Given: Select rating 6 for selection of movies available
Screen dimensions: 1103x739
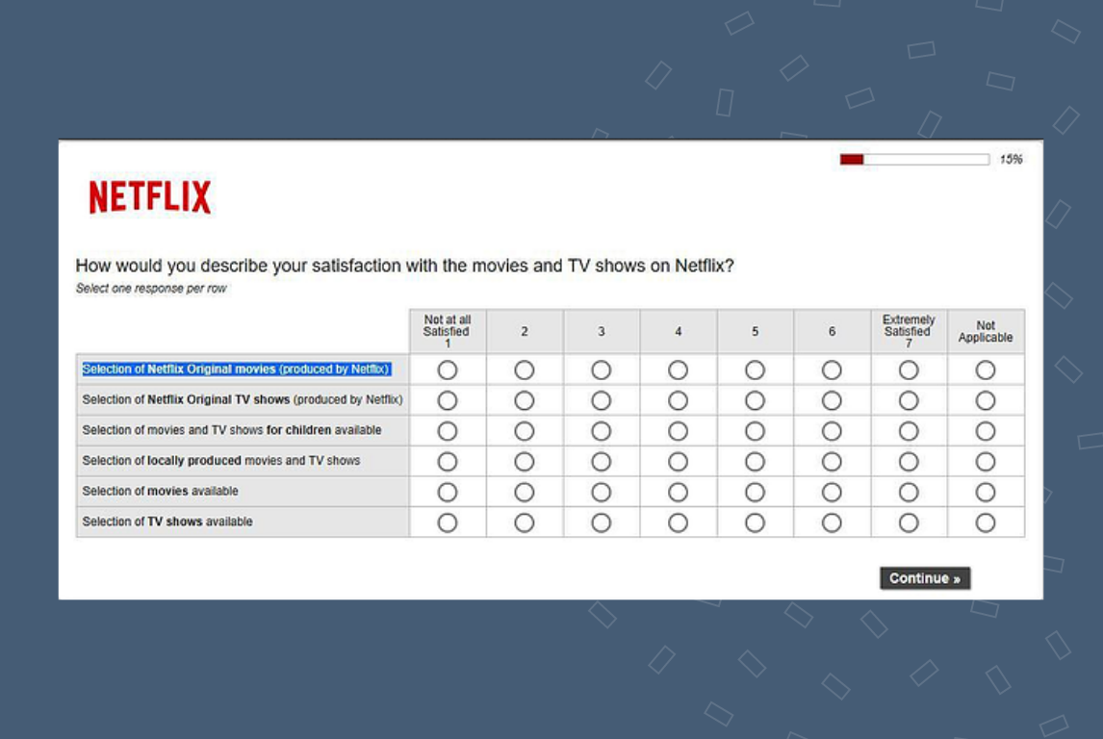Looking at the screenshot, I should [x=832, y=492].
